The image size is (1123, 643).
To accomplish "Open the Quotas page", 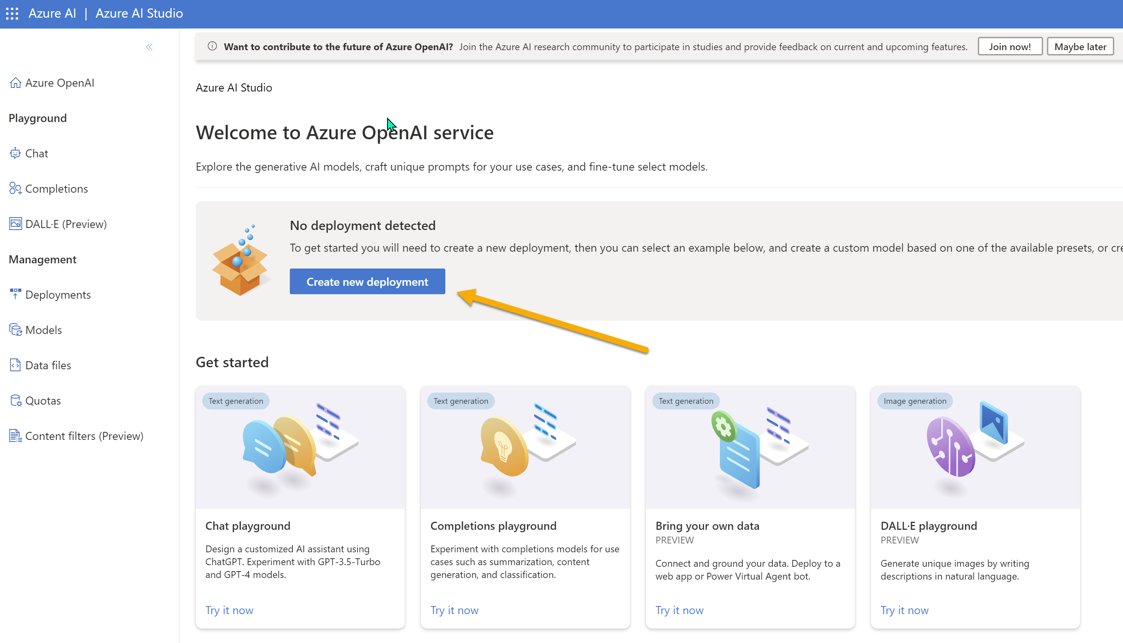I will (43, 401).
